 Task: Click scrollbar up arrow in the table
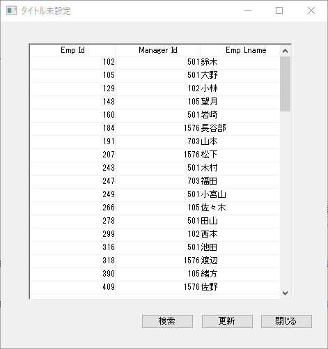click(x=285, y=51)
